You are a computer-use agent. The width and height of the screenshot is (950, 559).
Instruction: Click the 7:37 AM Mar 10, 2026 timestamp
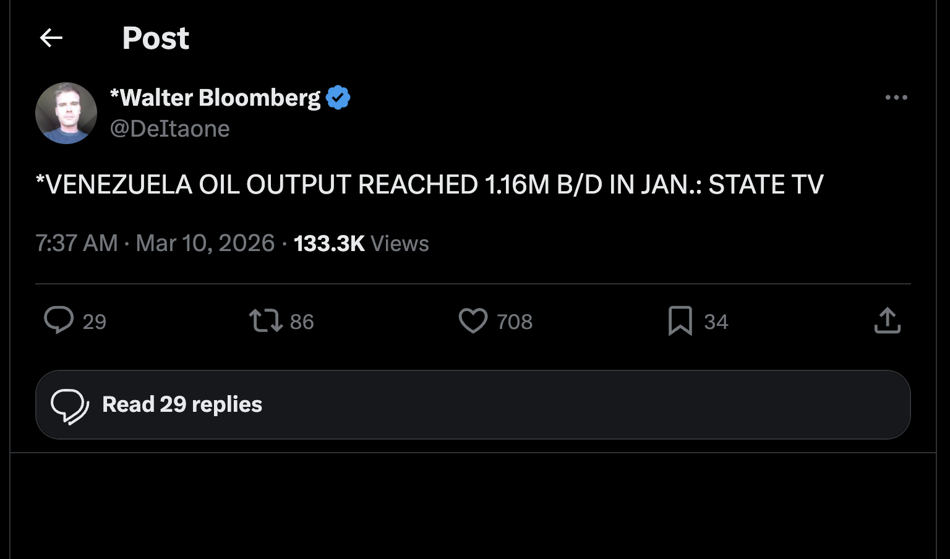pos(155,244)
